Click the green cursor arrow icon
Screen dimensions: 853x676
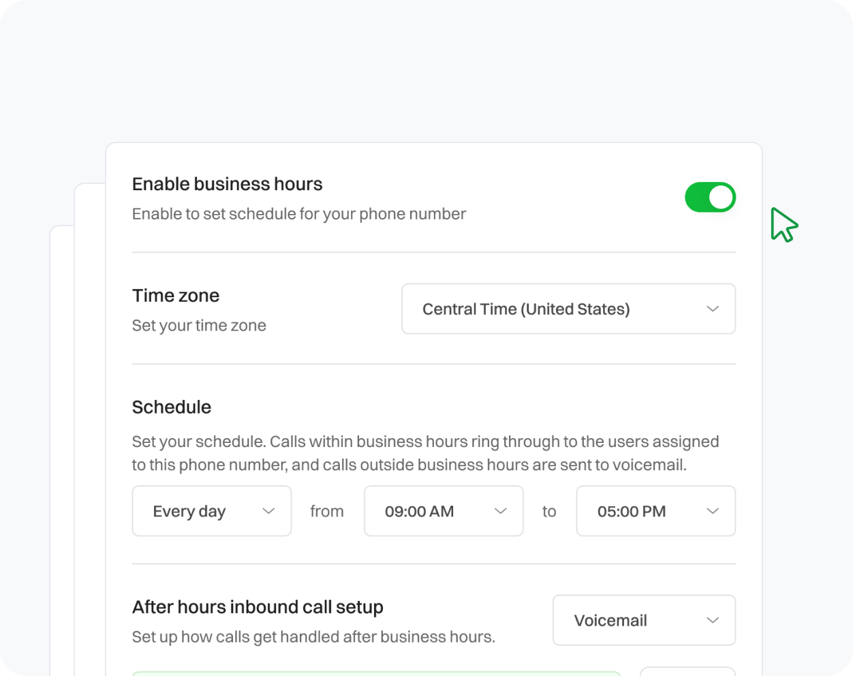pos(783,225)
